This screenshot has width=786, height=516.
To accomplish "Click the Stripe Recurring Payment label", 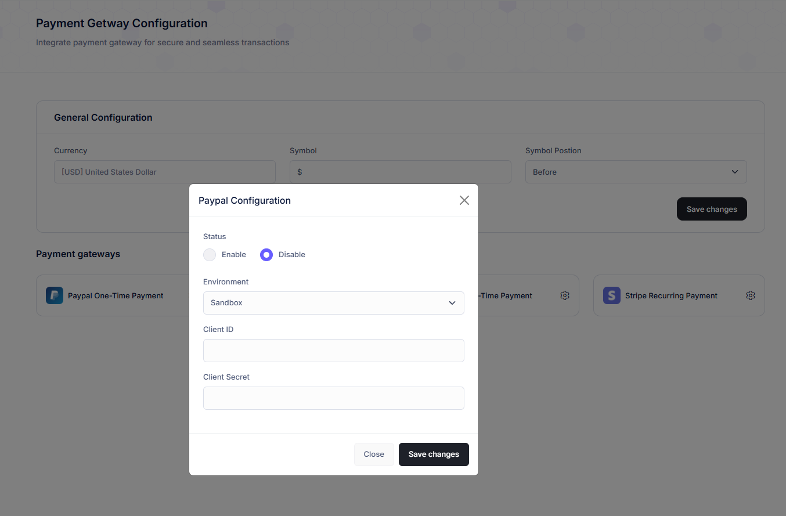I will click(x=671, y=295).
